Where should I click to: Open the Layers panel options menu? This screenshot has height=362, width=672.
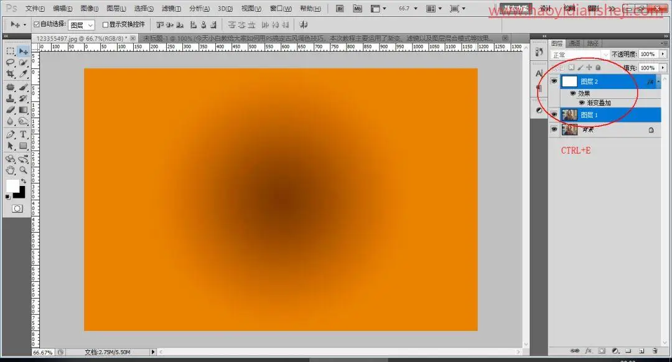pyautogui.click(x=664, y=44)
